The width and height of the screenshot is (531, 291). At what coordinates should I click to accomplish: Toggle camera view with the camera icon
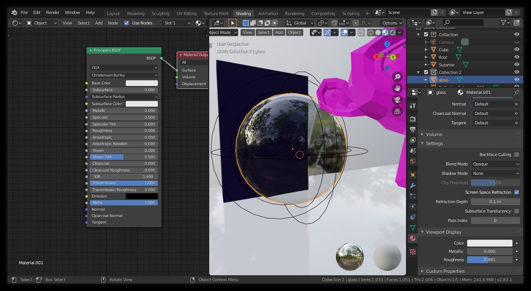coord(397,100)
